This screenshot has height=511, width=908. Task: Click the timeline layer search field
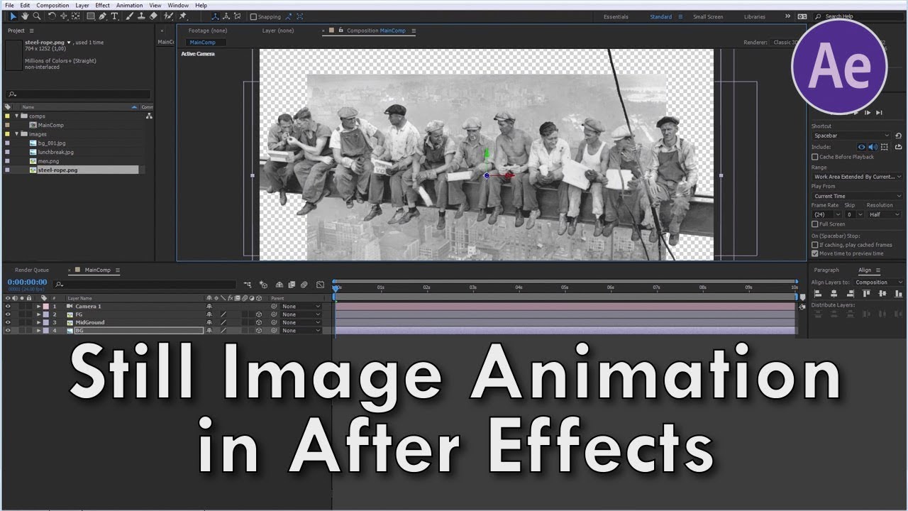coord(145,285)
